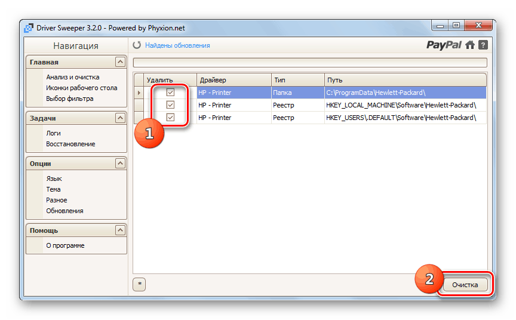Click the Driver Sweeper title bar icon
516x320 pixels.
(29, 28)
